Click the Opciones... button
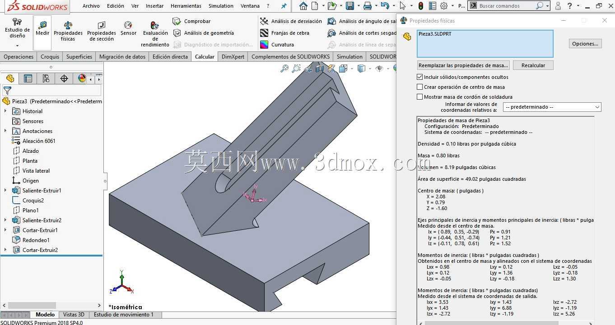The image size is (615, 325). 585,44
